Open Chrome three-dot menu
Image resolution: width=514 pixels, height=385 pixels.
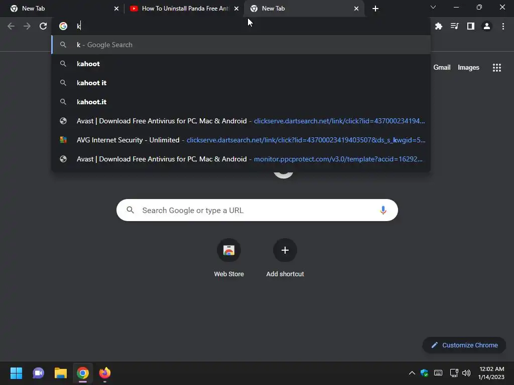[503, 26]
